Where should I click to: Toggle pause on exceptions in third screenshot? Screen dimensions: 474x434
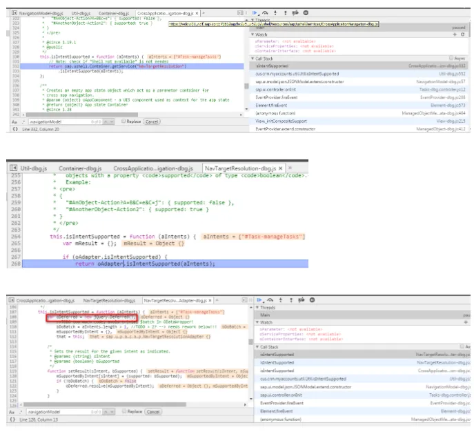coord(313,300)
